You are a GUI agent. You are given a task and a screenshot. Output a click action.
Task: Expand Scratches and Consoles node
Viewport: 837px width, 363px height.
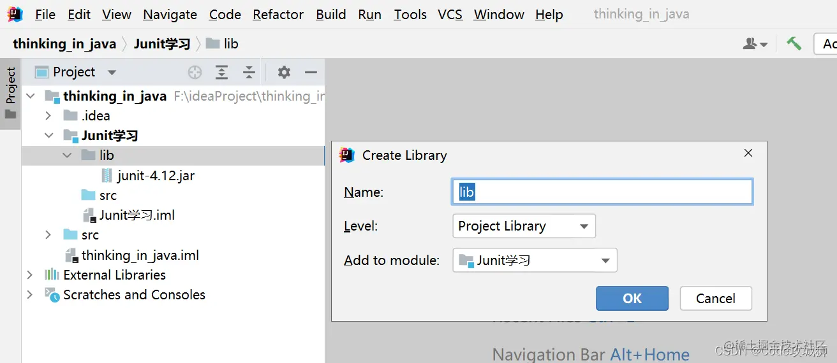(30, 295)
